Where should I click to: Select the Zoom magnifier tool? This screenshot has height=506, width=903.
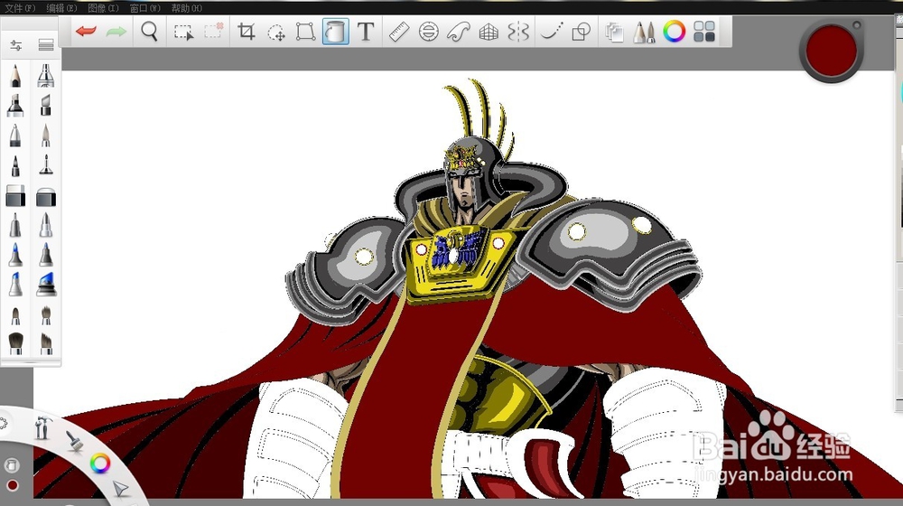tap(150, 31)
